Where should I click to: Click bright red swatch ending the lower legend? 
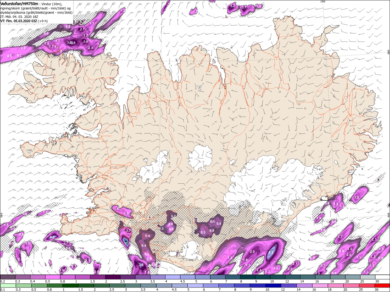[382, 286]
